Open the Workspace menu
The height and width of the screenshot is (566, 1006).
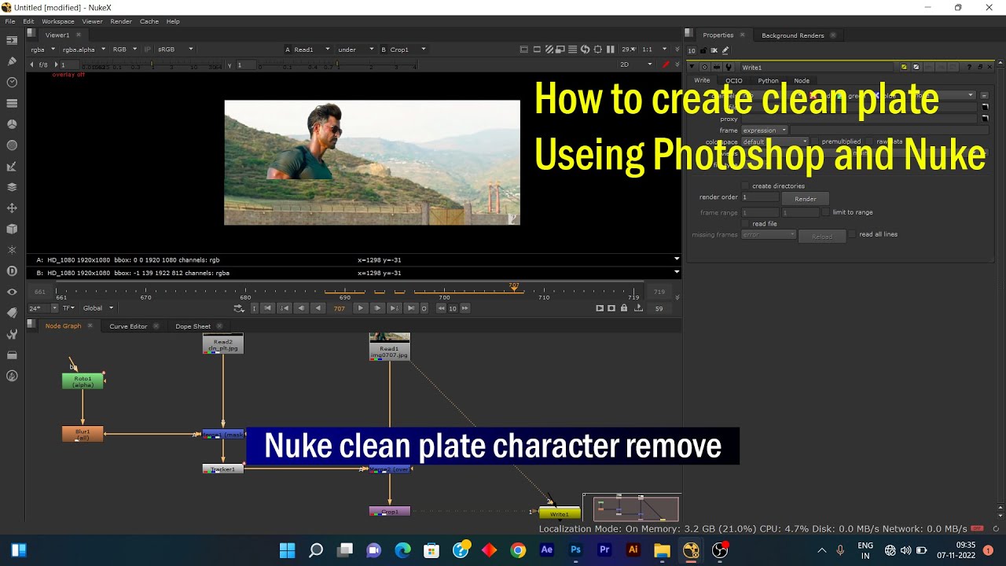58,21
